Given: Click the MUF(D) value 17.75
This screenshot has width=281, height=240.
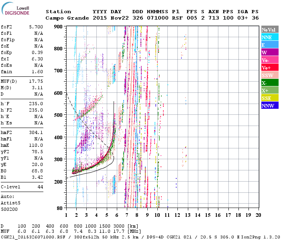Looking at the screenshot, I should [x=36, y=81].
